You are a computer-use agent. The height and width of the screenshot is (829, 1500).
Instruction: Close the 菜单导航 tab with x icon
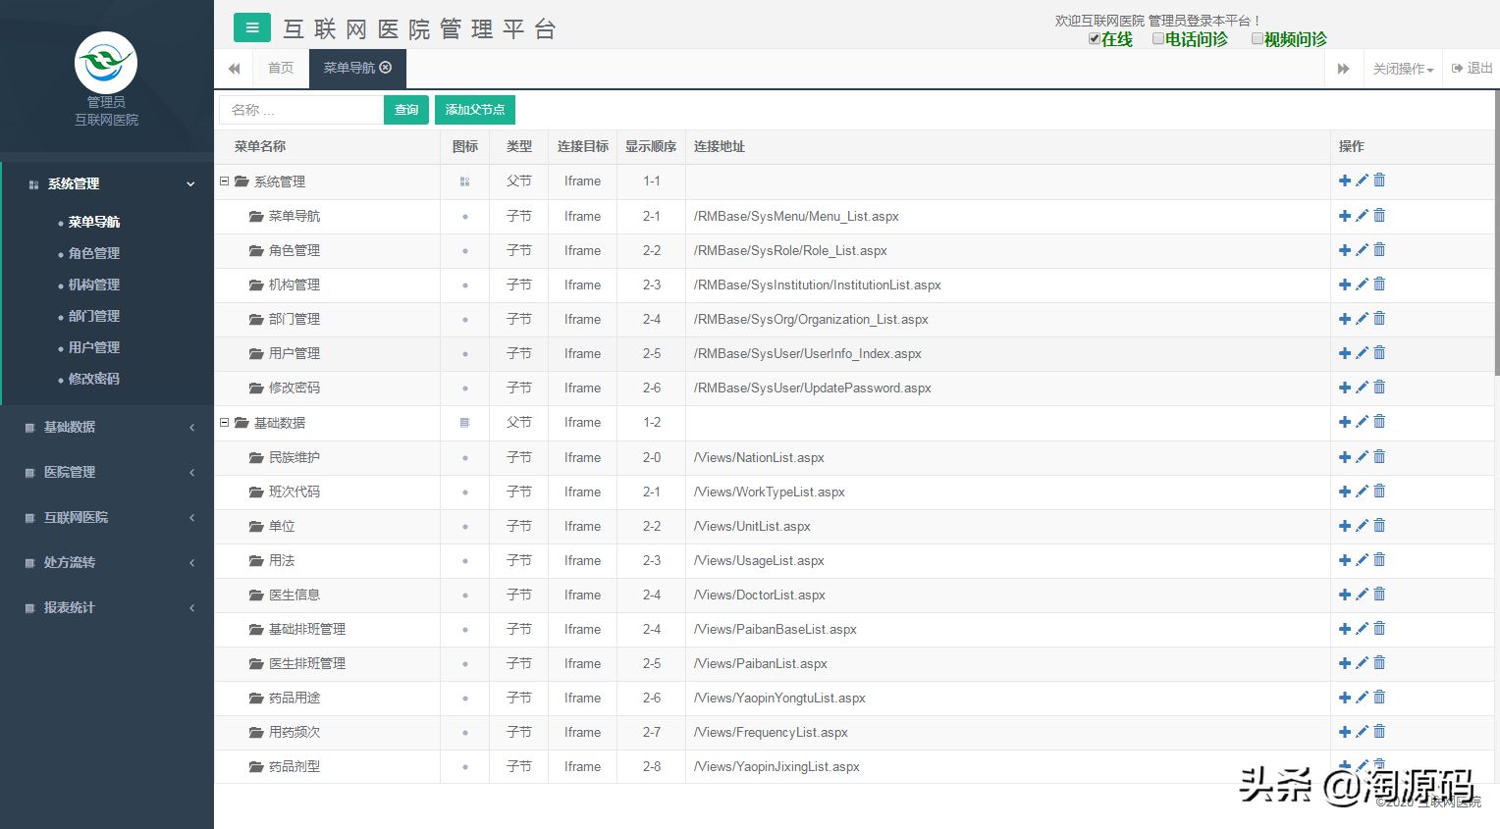point(386,68)
